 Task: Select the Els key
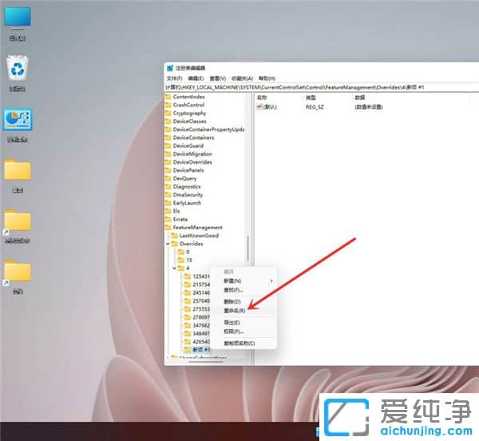tap(176, 211)
